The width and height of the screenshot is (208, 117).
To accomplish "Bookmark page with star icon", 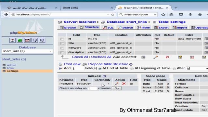I will pyautogui.click(x=163, y=15).
